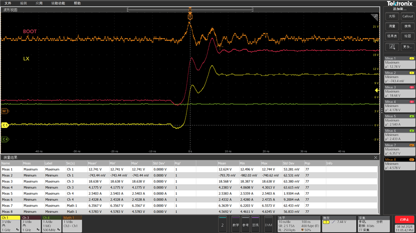Click the trigger position T marker
The height and width of the screenshot is (233, 416).
(190, 17)
